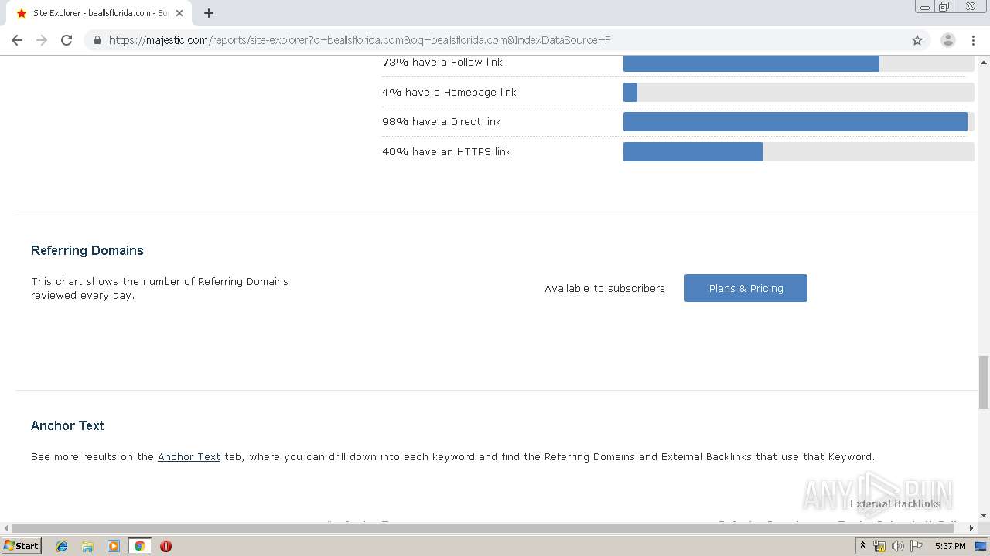Click horizontal scrollbar right arrow
990x556 pixels.
point(971,528)
